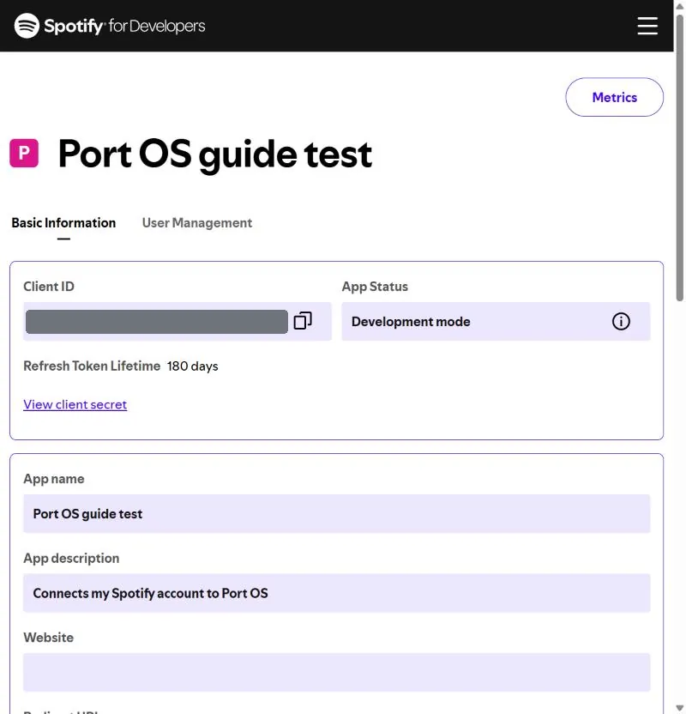Click the Port OS guide test heading
Screen dimensions: 686x714
(215, 154)
